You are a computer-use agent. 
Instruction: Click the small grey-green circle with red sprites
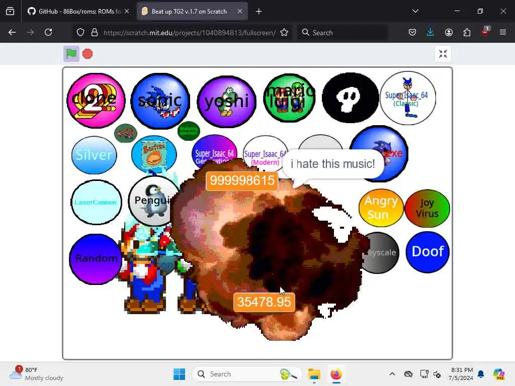click(125, 133)
